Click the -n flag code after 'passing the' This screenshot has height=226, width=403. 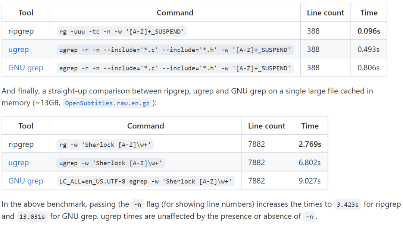[137, 204]
